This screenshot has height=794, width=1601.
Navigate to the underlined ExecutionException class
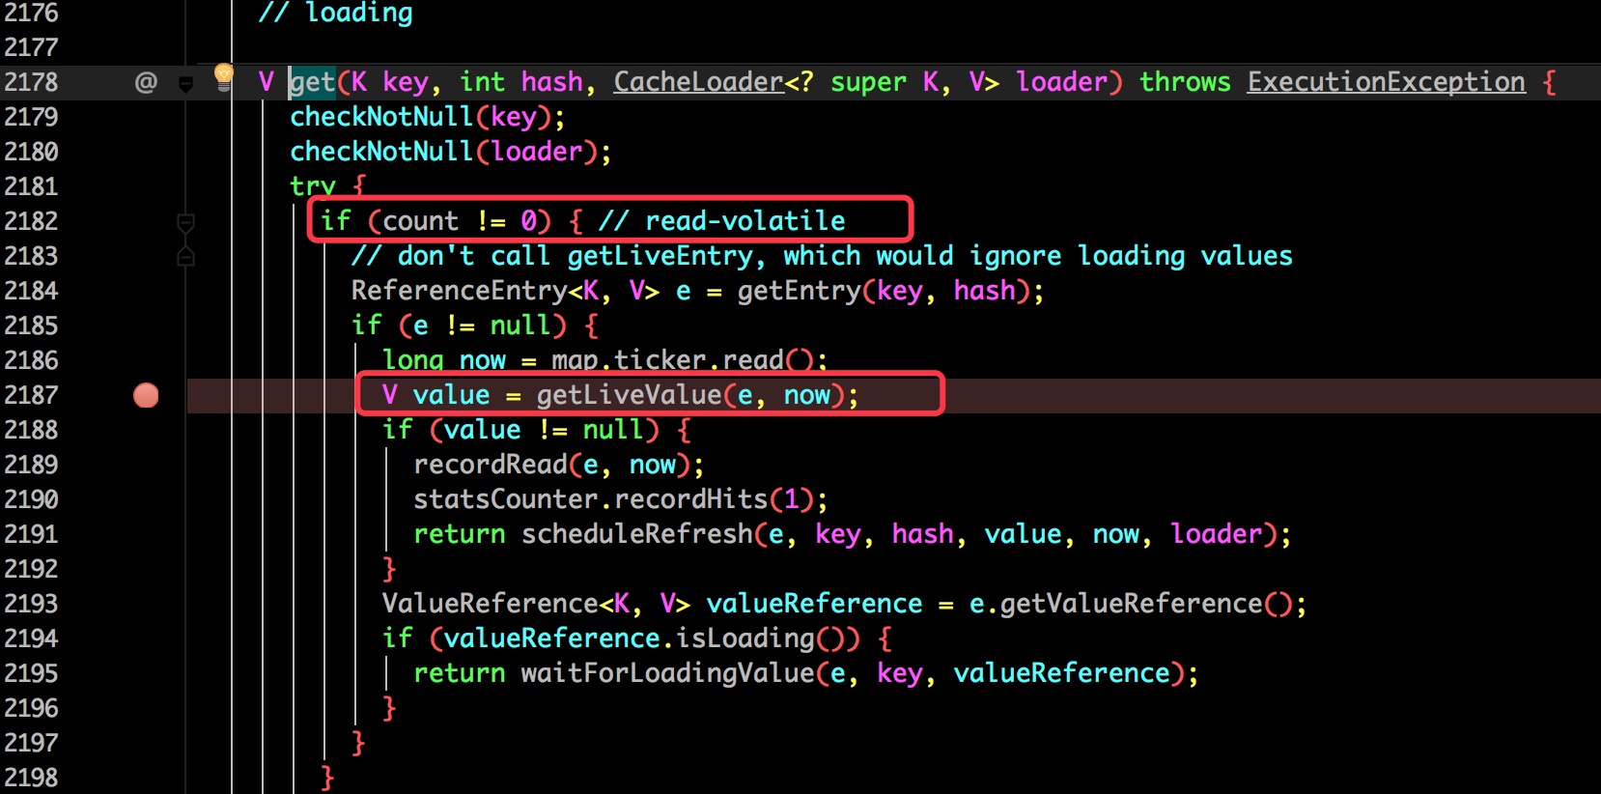(1386, 83)
